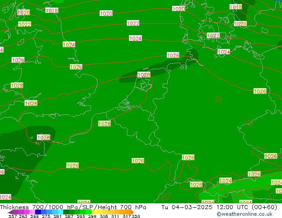This screenshot has height=218, width=282.
Task: Click the colorbar value label '263'
Action: (23, 216)
